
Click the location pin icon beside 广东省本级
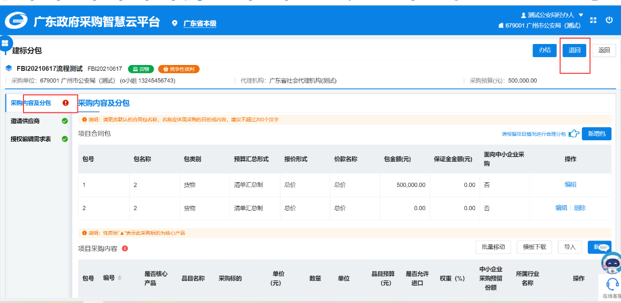click(175, 23)
